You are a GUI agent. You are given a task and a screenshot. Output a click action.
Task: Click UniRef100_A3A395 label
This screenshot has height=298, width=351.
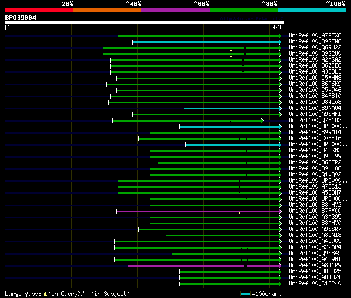click(315, 217)
